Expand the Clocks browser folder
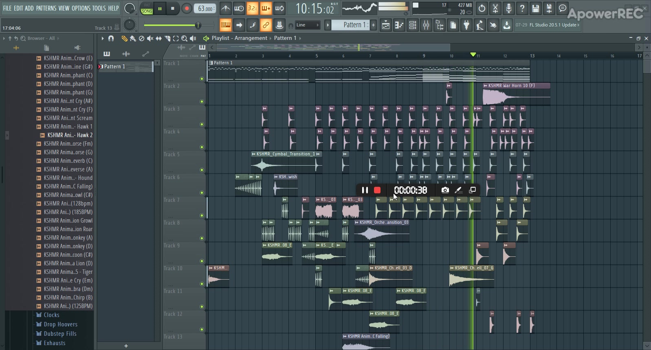The height and width of the screenshot is (350, 651). 51,315
